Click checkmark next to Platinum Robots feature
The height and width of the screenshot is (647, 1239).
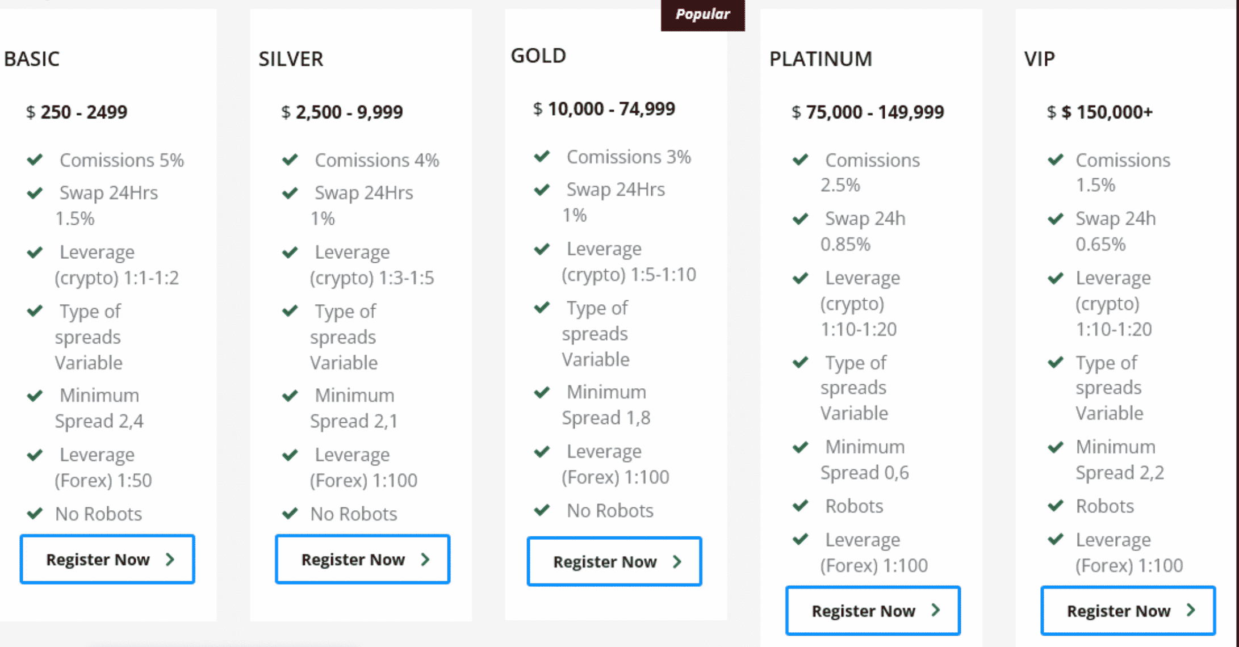(801, 505)
